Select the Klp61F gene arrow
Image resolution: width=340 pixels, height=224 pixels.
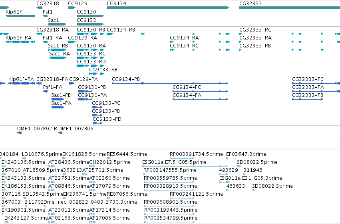[20, 16]
